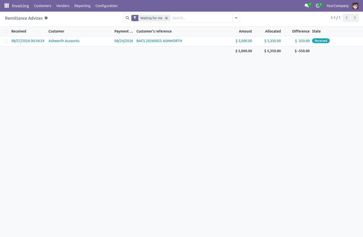Open the Configuration menu
The height and width of the screenshot is (237, 363).
[106, 6]
